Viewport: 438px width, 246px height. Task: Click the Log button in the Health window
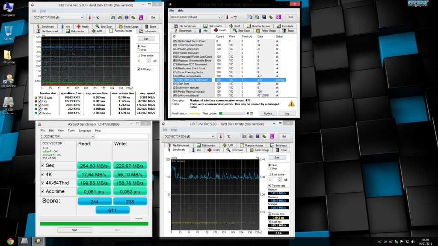coord(287,113)
